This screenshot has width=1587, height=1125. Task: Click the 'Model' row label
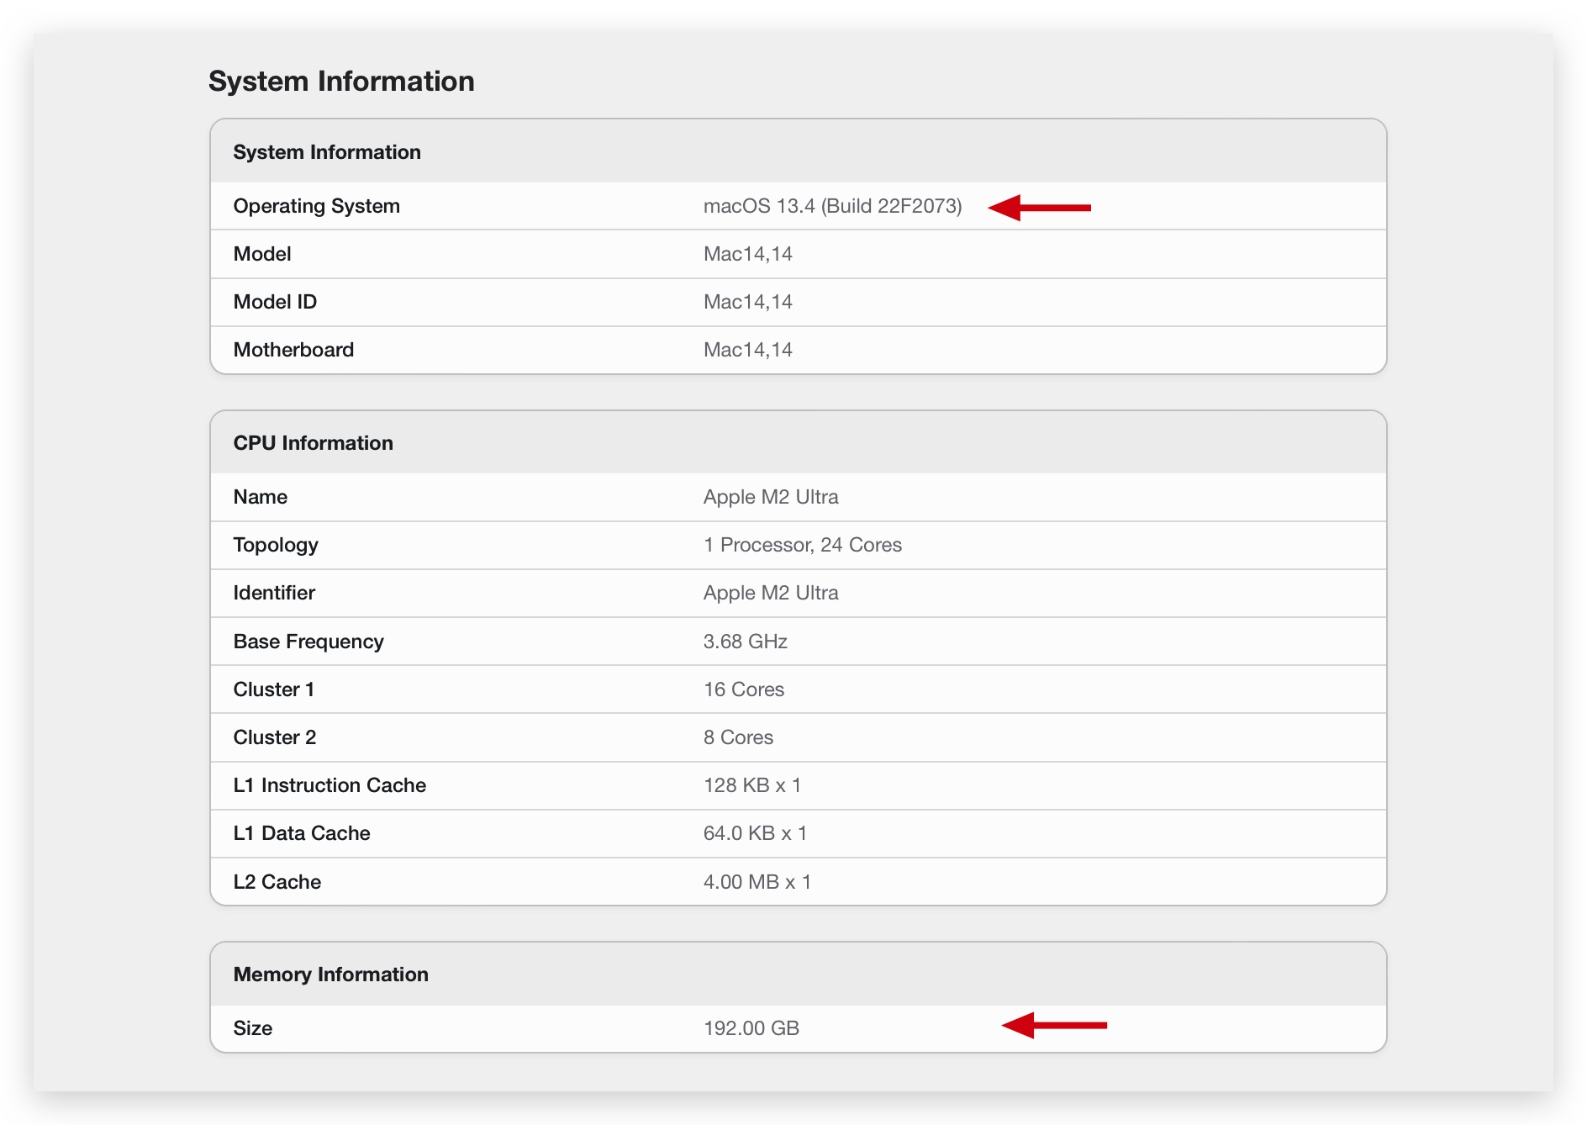click(x=262, y=254)
